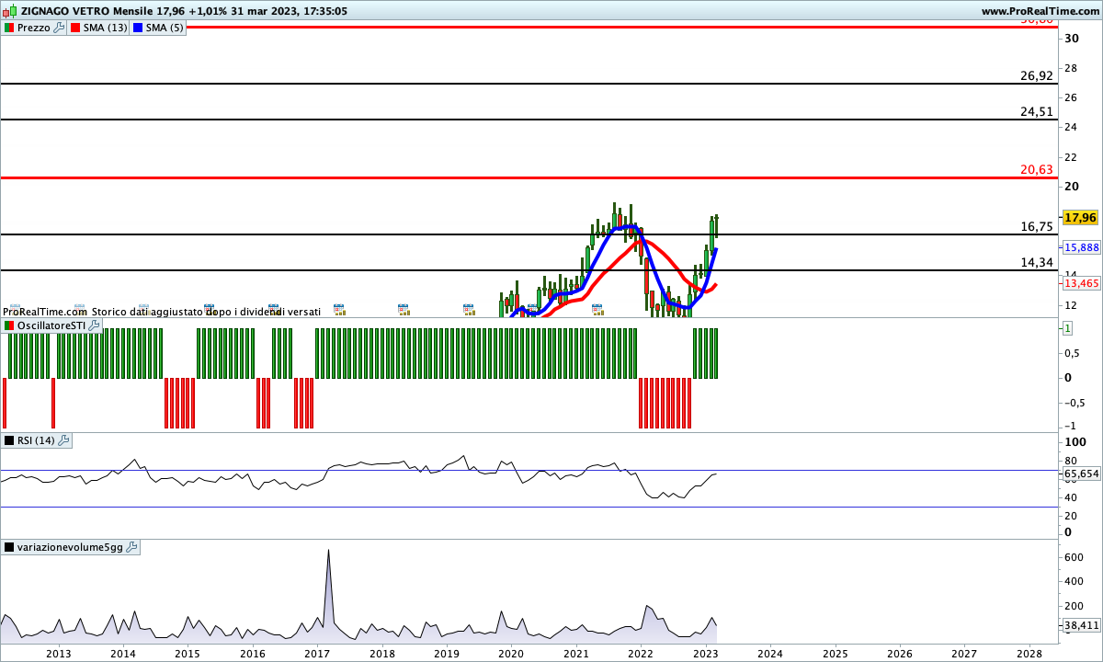Click the 65,654 RSI value tag
This screenshot has width=1103, height=662.
pos(1081,474)
